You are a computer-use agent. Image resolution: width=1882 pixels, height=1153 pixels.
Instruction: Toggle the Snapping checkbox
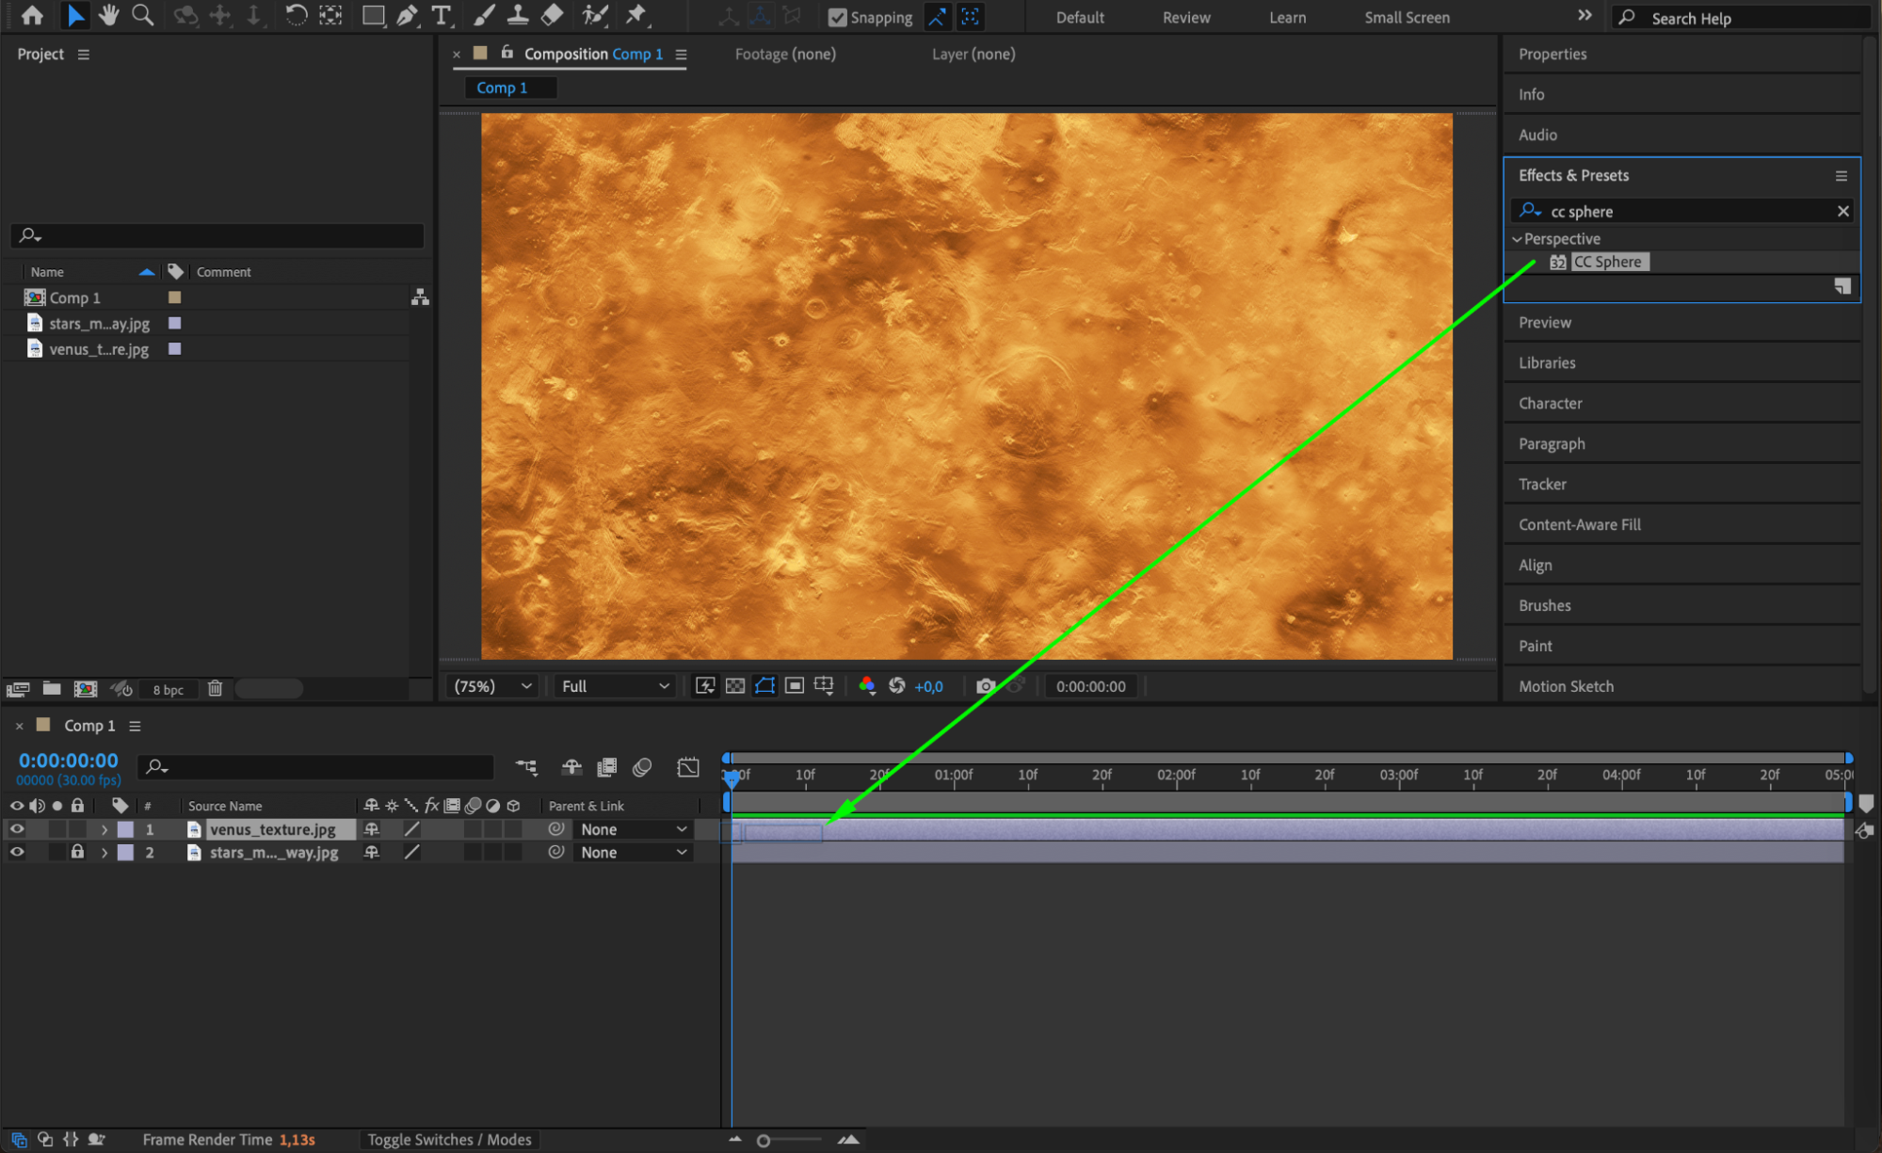coord(837,17)
